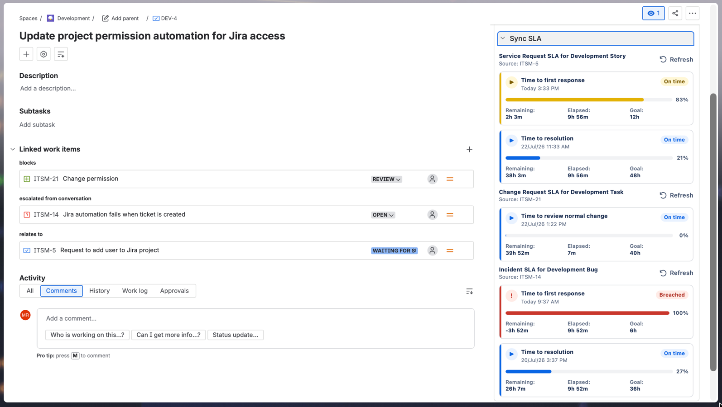Click the ITSM-14 incident type icon

(x=27, y=215)
